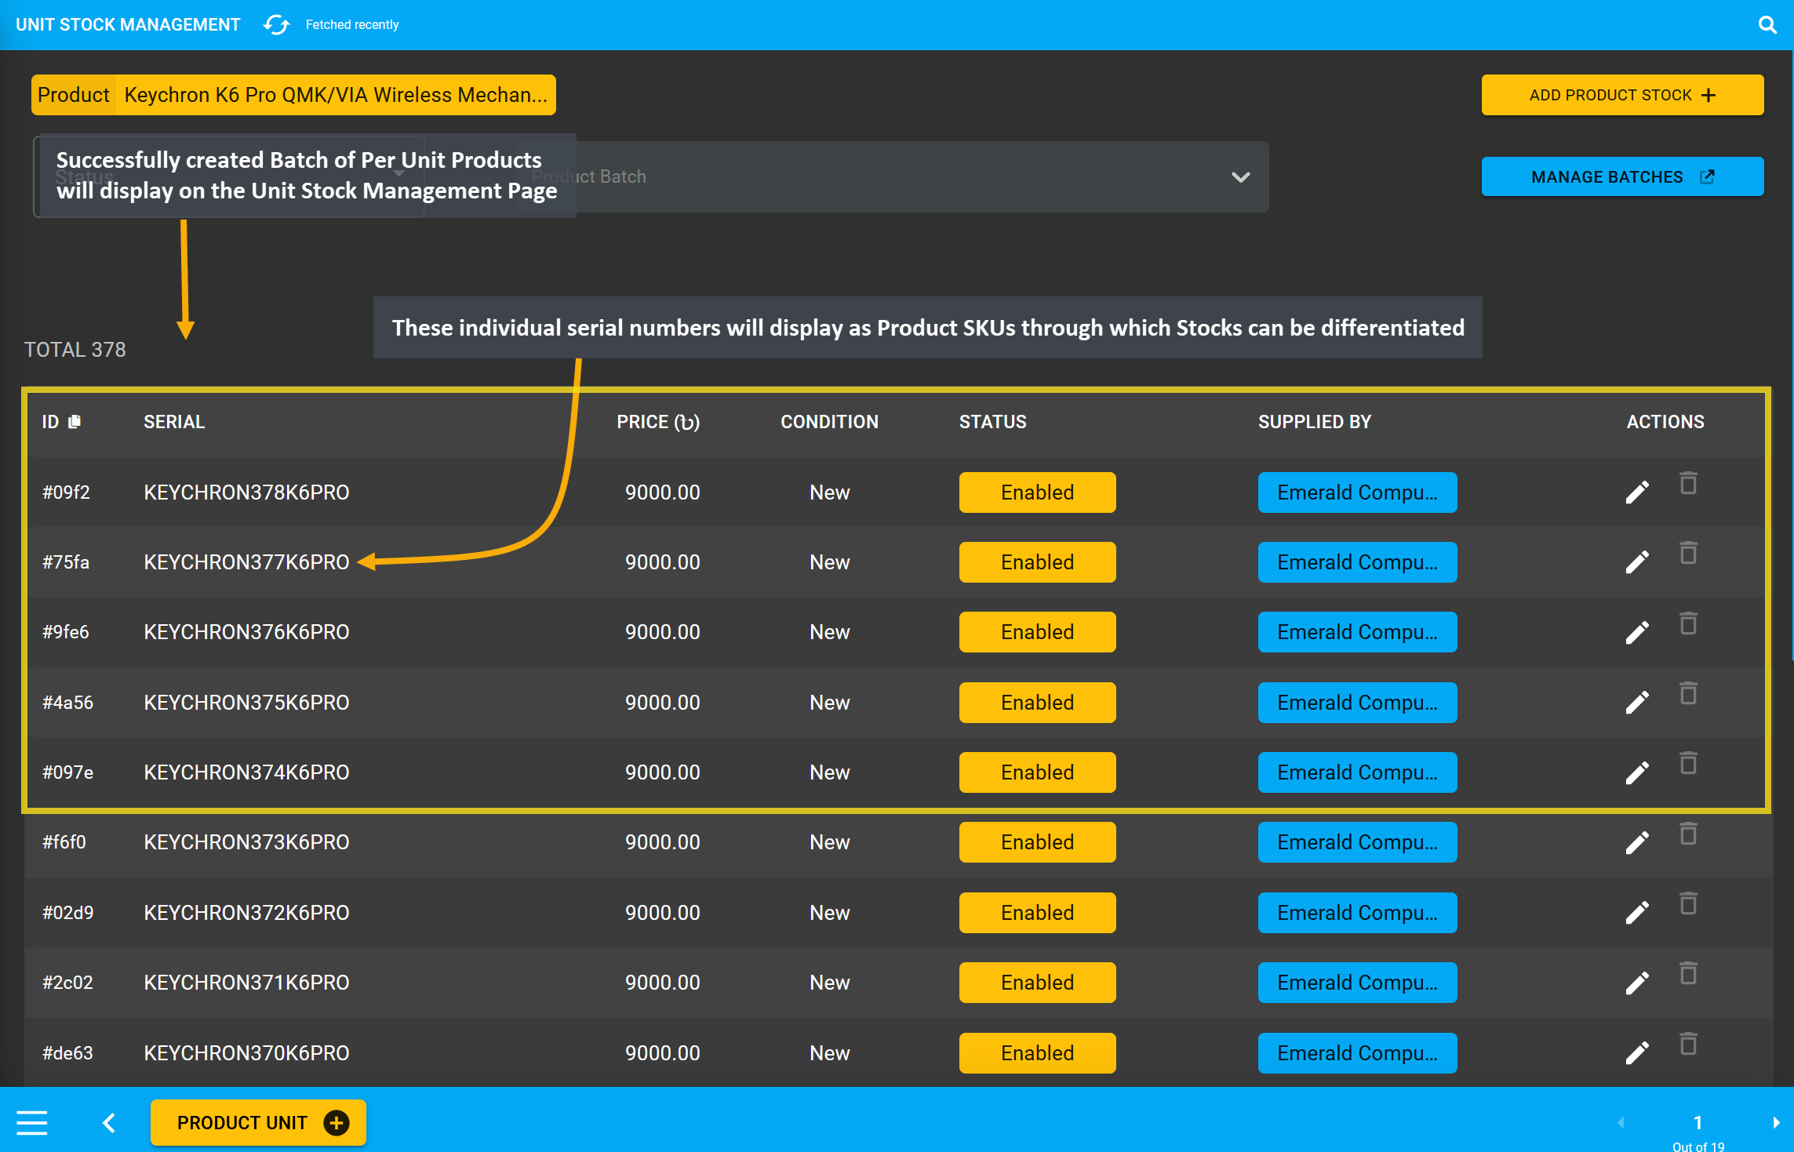Delete the KEYCHRON373K6PRO unit

(1688, 834)
